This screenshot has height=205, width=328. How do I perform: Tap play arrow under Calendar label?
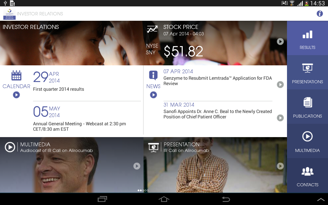click(16, 95)
